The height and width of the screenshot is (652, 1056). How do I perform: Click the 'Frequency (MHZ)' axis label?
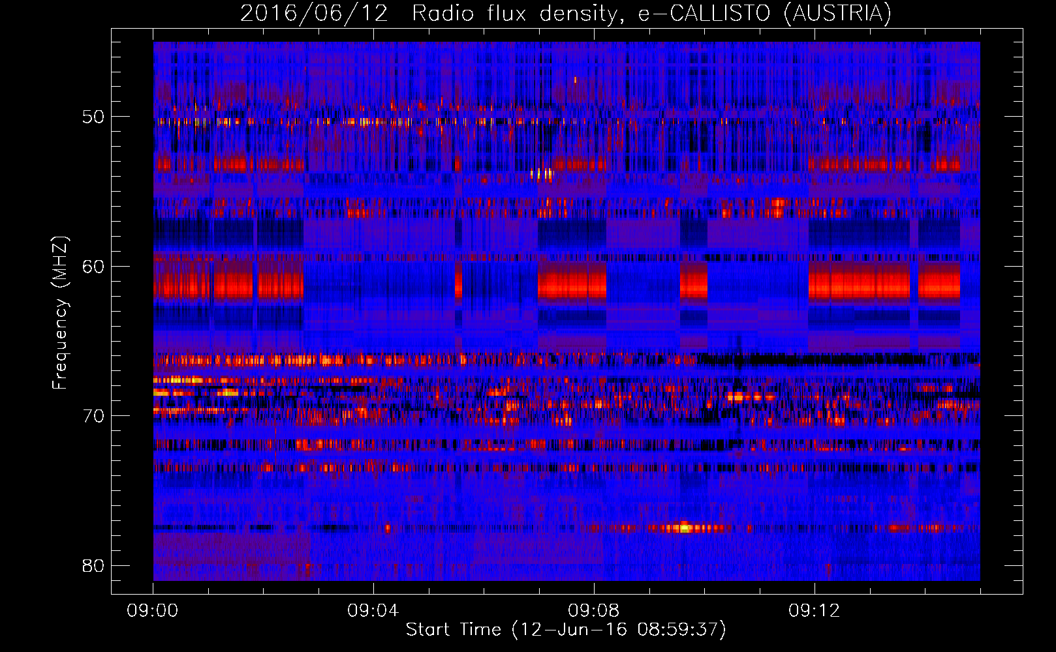coord(59,313)
